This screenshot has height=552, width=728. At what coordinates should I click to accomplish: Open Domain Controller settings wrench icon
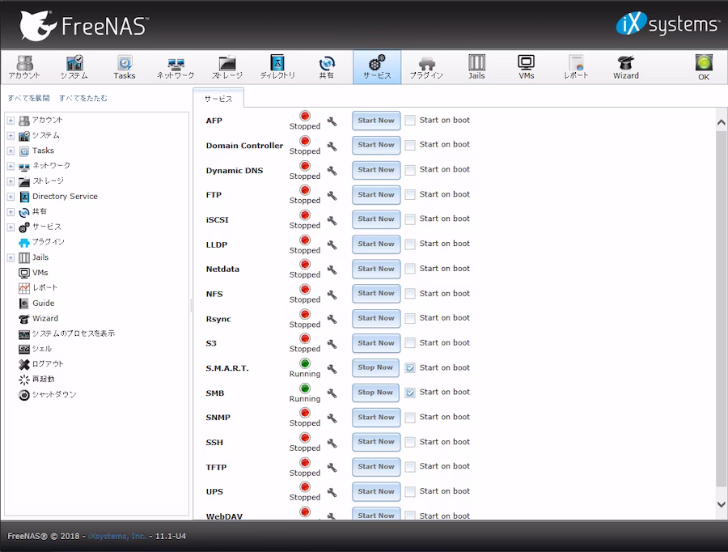[332, 146]
